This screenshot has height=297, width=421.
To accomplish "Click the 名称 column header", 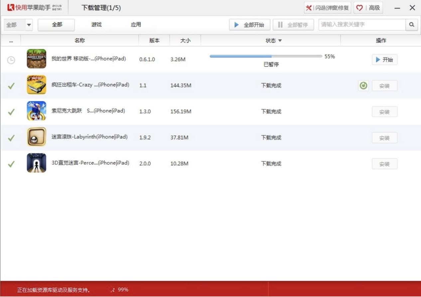I will [x=80, y=41].
